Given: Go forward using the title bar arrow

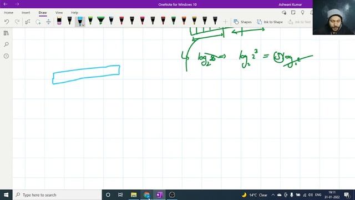Looking at the screenshot, I should pyautogui.click(x=17, y=4).
